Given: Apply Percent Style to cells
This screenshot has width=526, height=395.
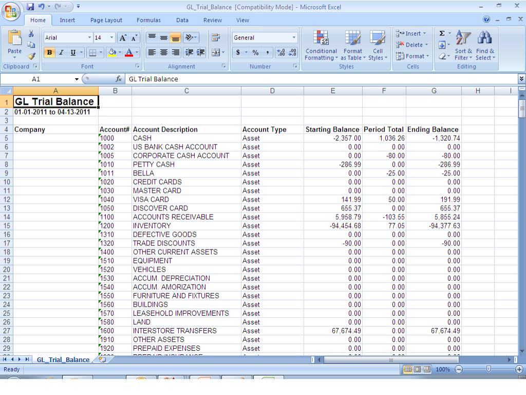Looking at the screenshot, I should pos(256,52).
